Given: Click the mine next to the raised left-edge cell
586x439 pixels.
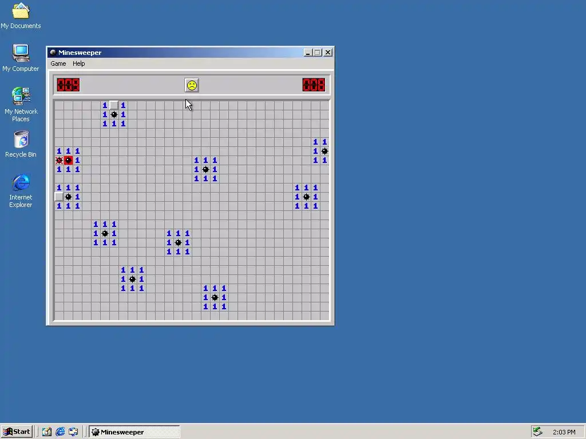Looking at the screenshot, I should tap(68, 197).
